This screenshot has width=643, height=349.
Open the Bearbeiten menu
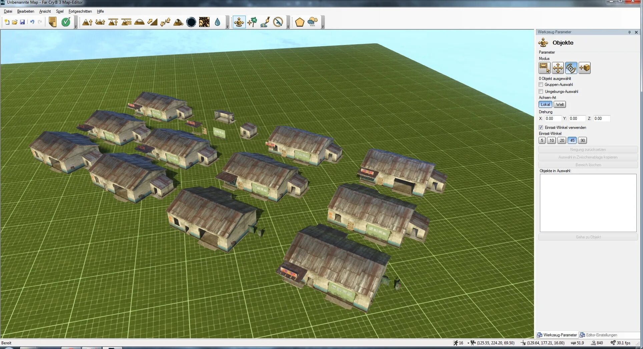[x=26, y=11]
